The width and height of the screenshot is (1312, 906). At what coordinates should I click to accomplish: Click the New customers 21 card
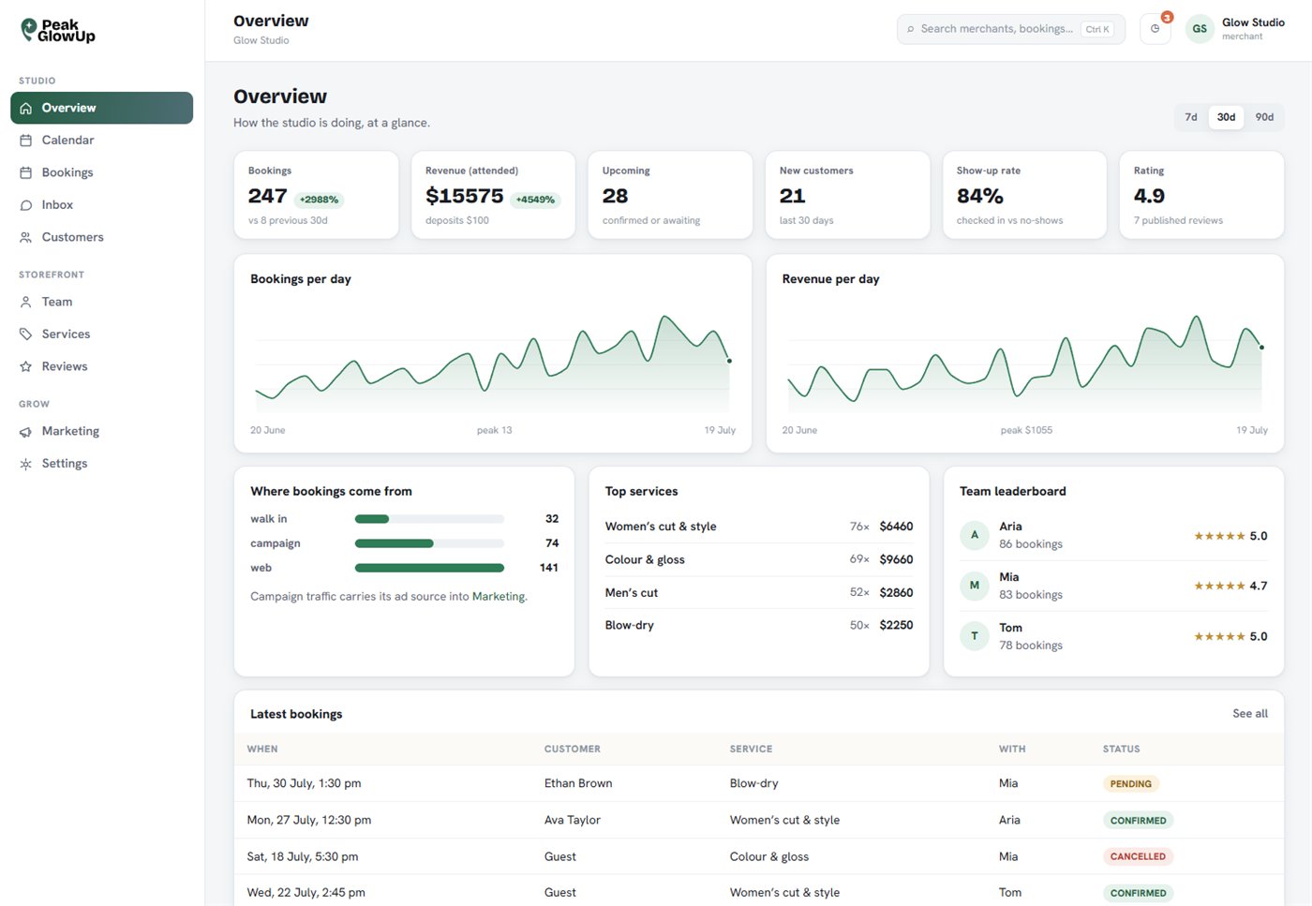coord(847,195)
